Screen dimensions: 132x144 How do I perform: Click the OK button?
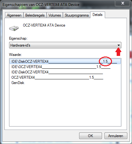point(90,136)
